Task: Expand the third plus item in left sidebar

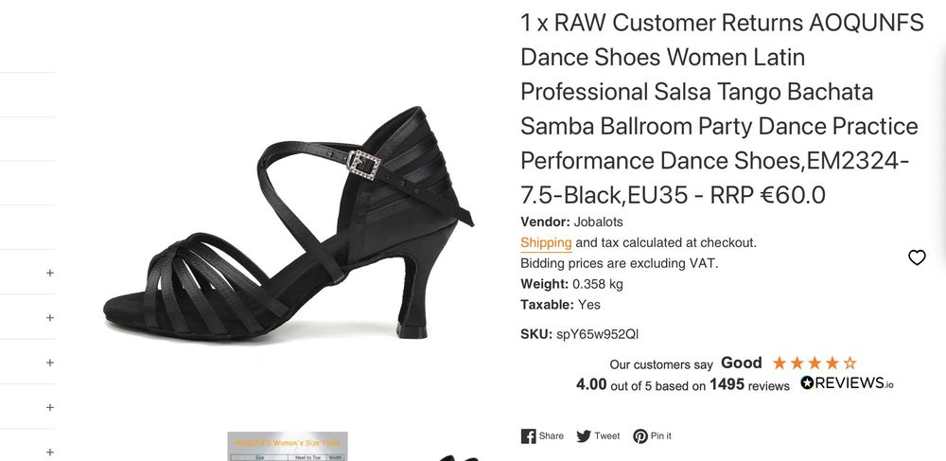Action: click(50, 362)
